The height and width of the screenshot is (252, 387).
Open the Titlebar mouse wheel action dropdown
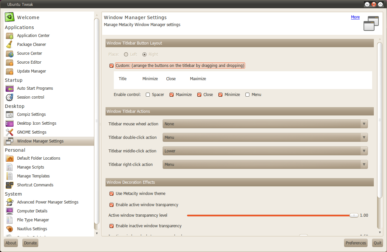tap(265, 124)
